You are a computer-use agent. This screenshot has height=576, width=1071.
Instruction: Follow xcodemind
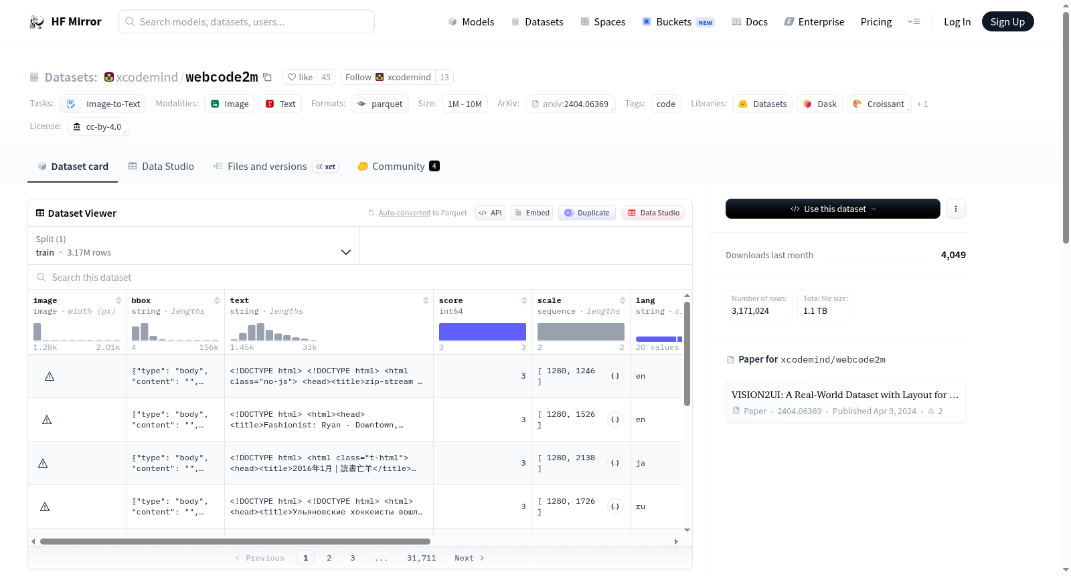tap(388, 77)
